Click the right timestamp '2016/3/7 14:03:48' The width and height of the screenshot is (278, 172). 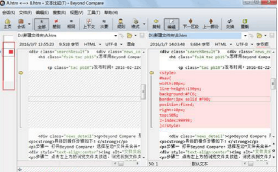(x=168, y=44)
